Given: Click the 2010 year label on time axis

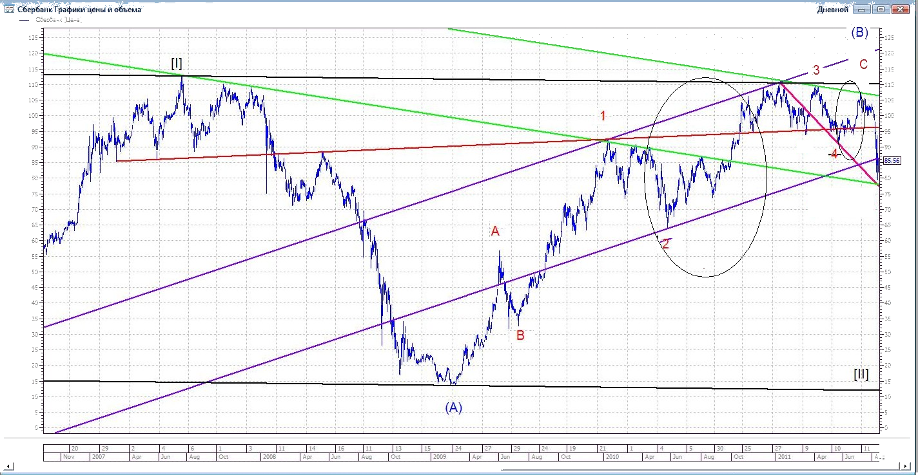Looking at the screenshot, I should click(x=612, y=457).
